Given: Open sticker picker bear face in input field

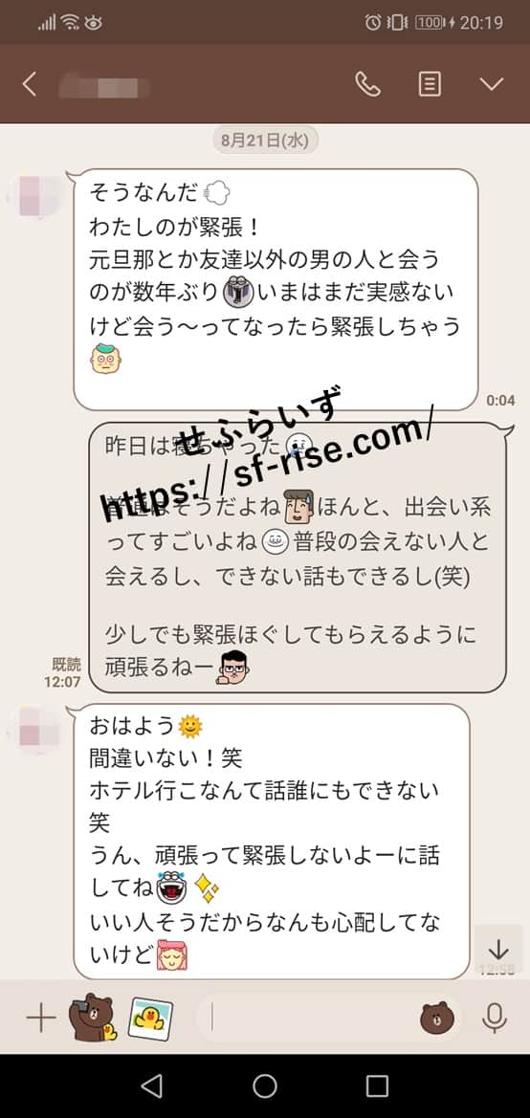Looking at the screenshot, I should (x=438, y=1019).
